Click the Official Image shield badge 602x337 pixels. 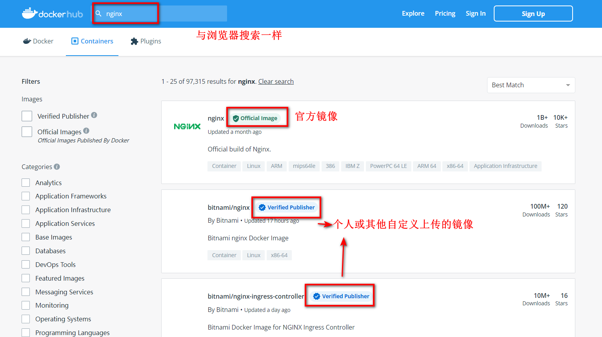(x=255, y=118)
